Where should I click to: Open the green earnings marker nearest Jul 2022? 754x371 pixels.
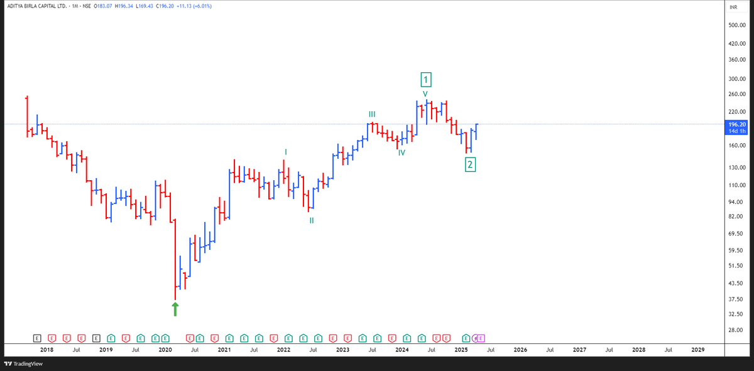[x=318, y=337]
